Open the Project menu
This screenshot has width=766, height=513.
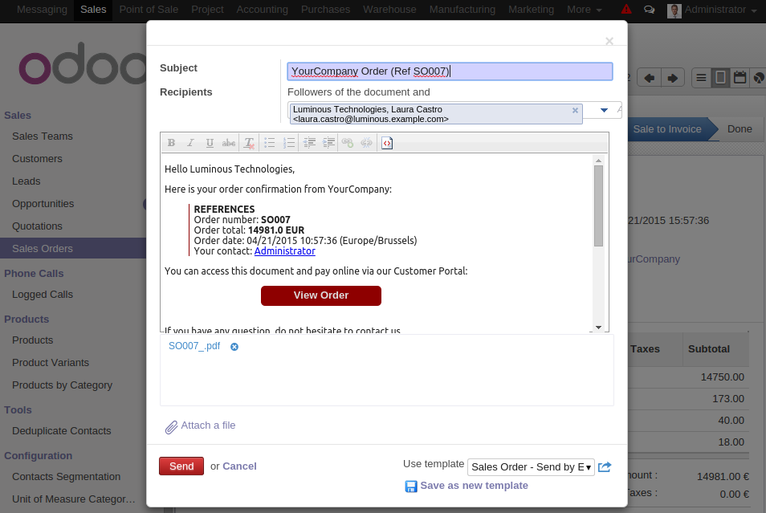coord(207,10)
